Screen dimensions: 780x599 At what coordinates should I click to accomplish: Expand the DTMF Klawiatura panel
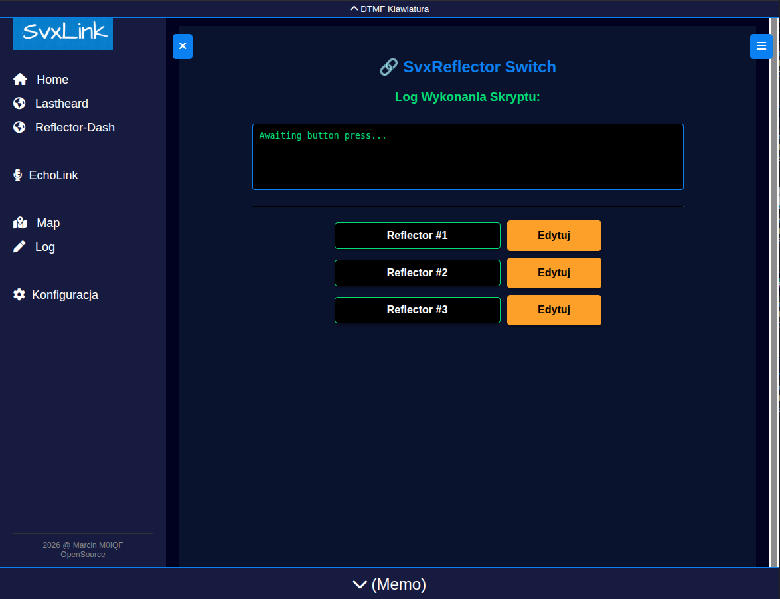click(390, 9)
